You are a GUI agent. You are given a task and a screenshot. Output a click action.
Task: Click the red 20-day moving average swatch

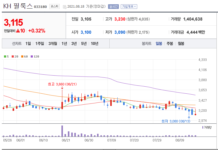click(x=13, y=56)
